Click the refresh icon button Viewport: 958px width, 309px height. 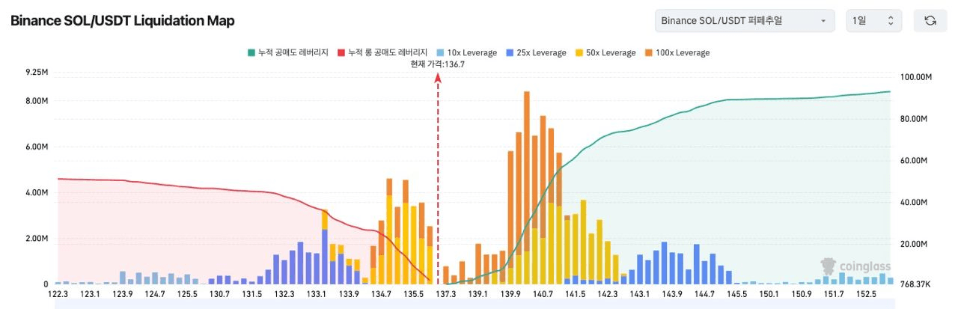click(930, 20)
